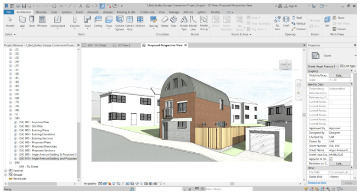This screenshot has height=196, width=362.
Task: Open the File menu
Action: [9, 12]
